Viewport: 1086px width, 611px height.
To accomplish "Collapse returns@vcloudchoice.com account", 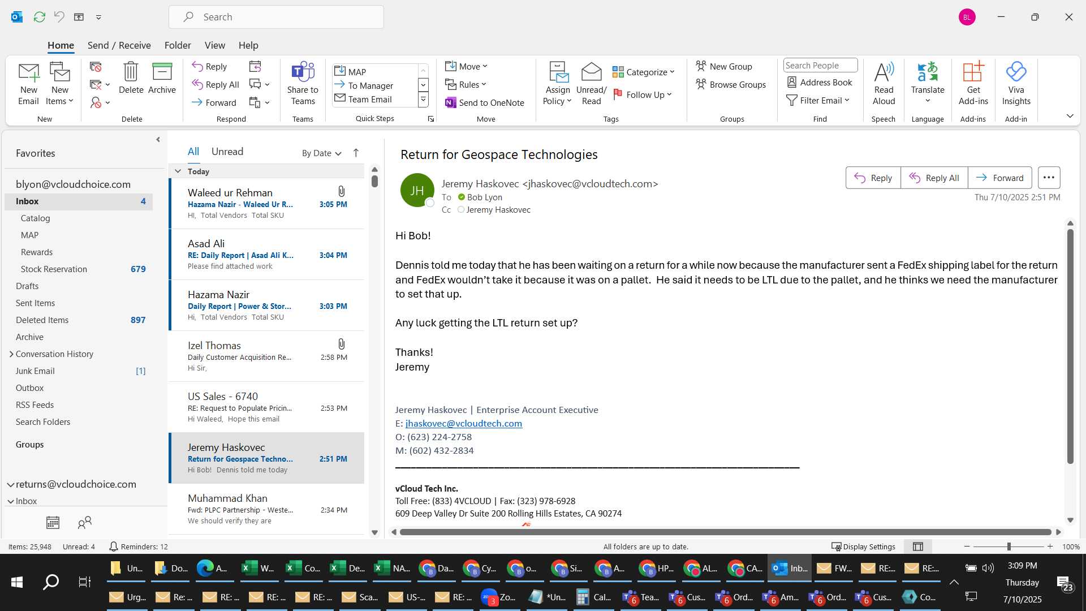I will click(10, 484).
